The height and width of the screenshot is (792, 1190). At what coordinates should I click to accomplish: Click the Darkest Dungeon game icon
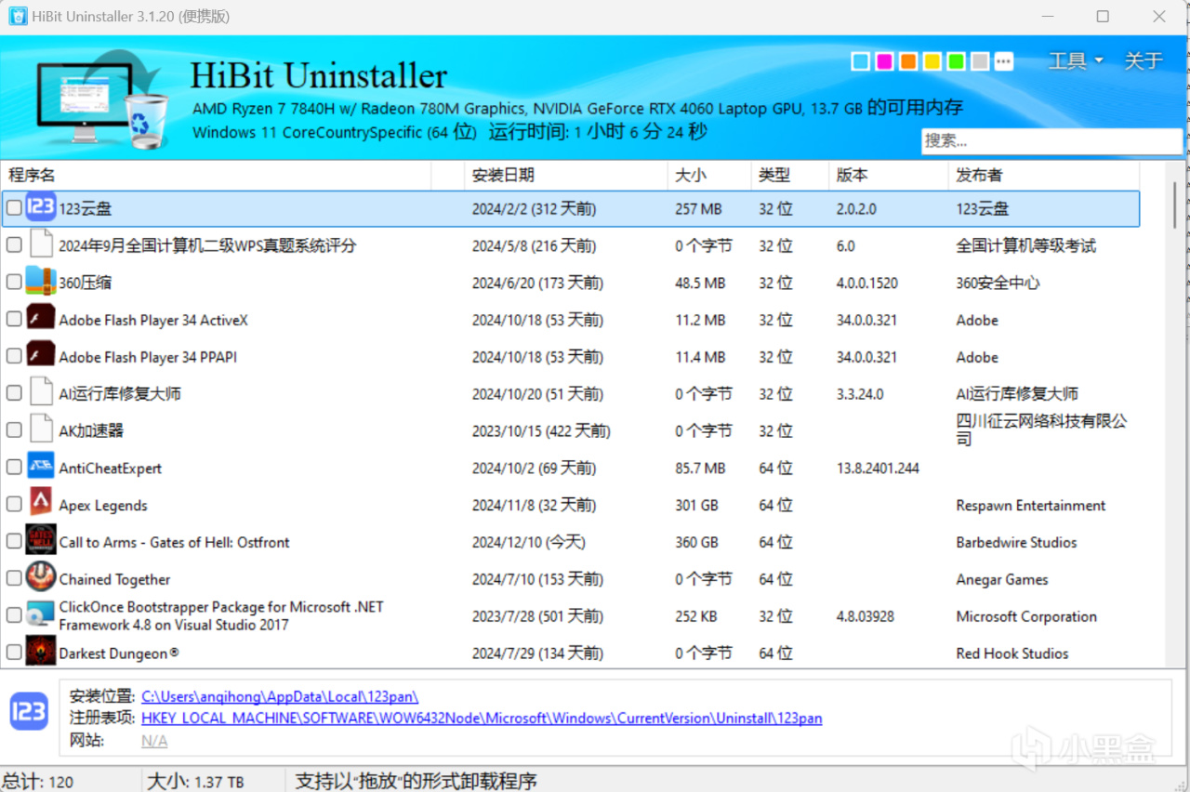[41, 653]
